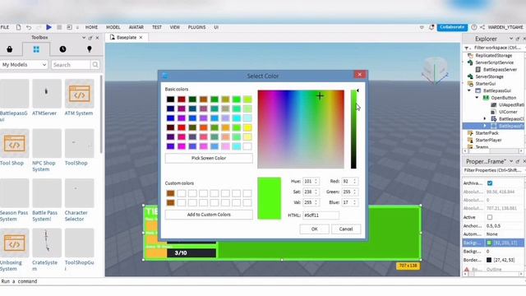This screenshot has height=296, width=526.
Task: Select the ATMServer model thumbnail
Action: [x=47, y=93]
